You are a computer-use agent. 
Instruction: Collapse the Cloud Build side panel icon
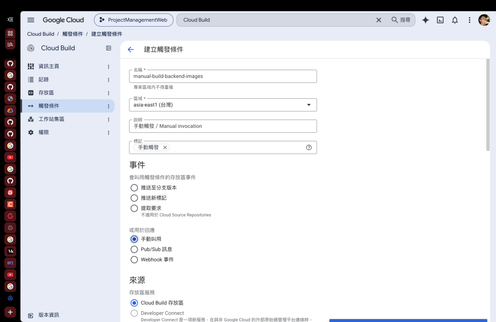(108, 48)
